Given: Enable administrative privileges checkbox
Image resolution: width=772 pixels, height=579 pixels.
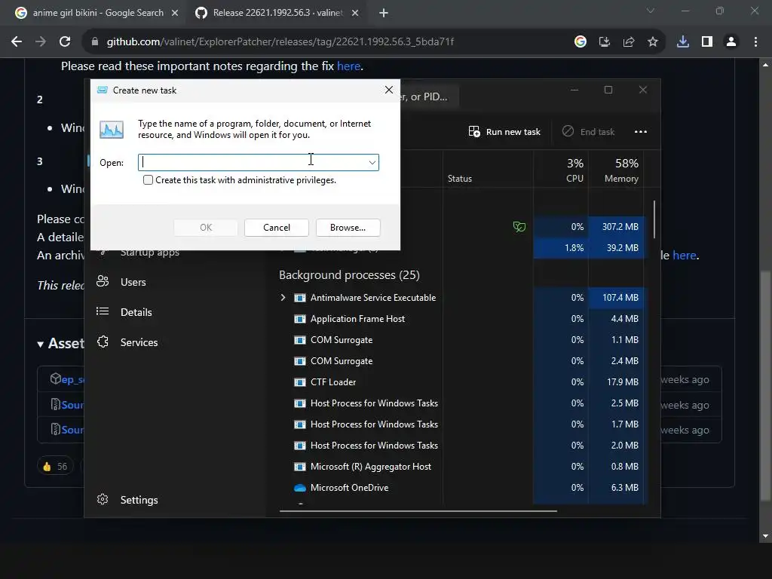Looking at the screenshot, I should click(x=148, y=180).
